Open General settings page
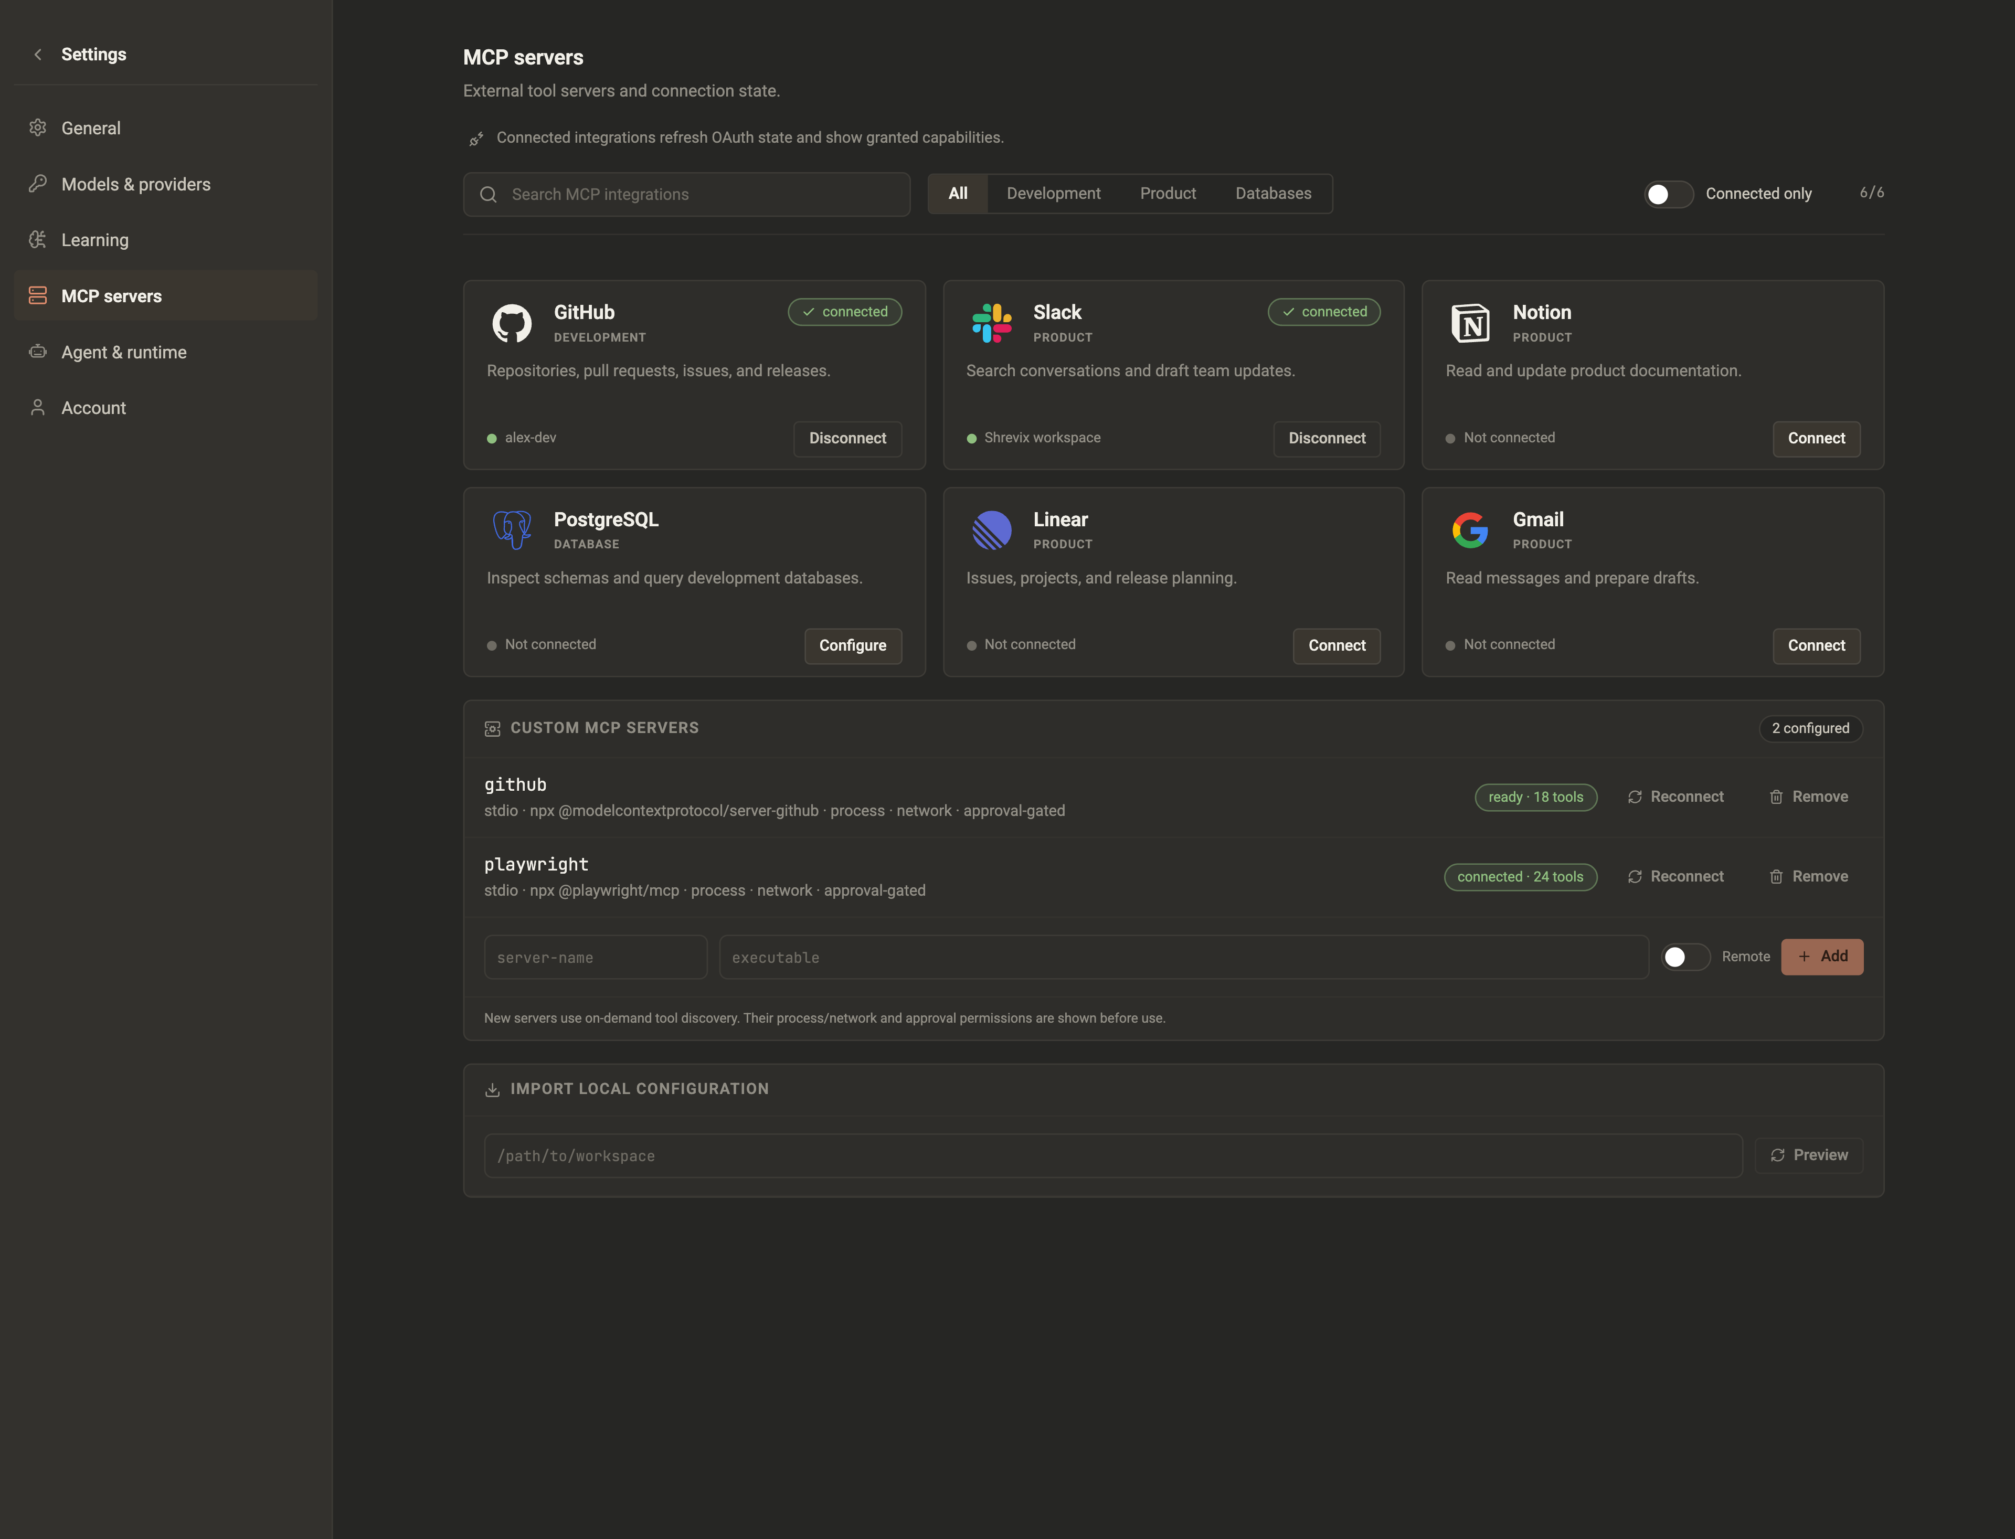The image size is (2015, 1539). 166,128
